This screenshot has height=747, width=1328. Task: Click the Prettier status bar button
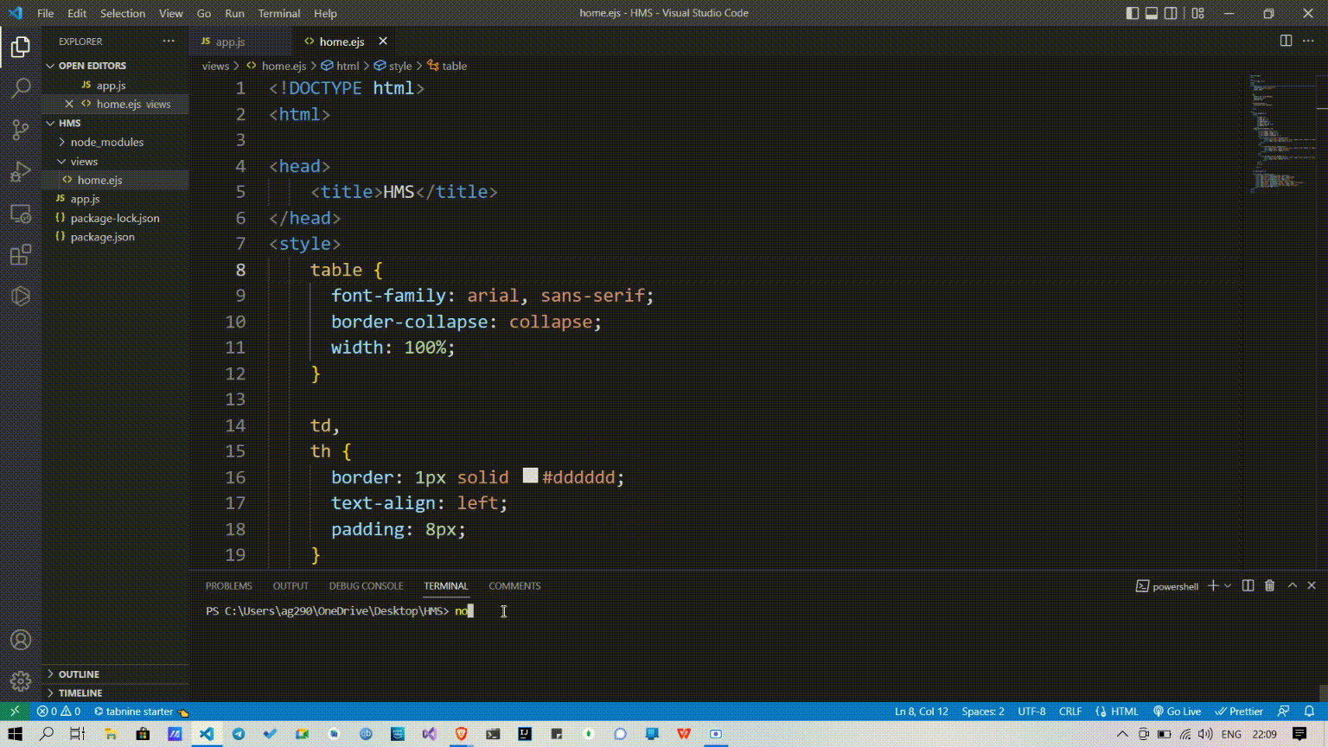pyautogui.click(x=1239, y=712)
